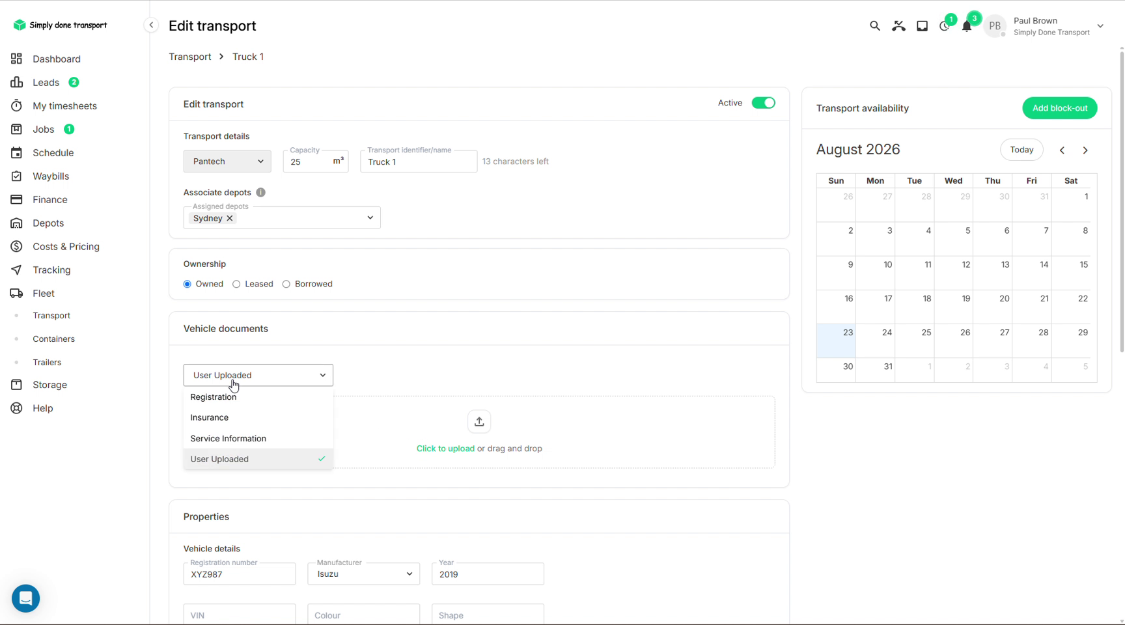
Task: Open Leads in the sidebar
Action: pos(46,82)
